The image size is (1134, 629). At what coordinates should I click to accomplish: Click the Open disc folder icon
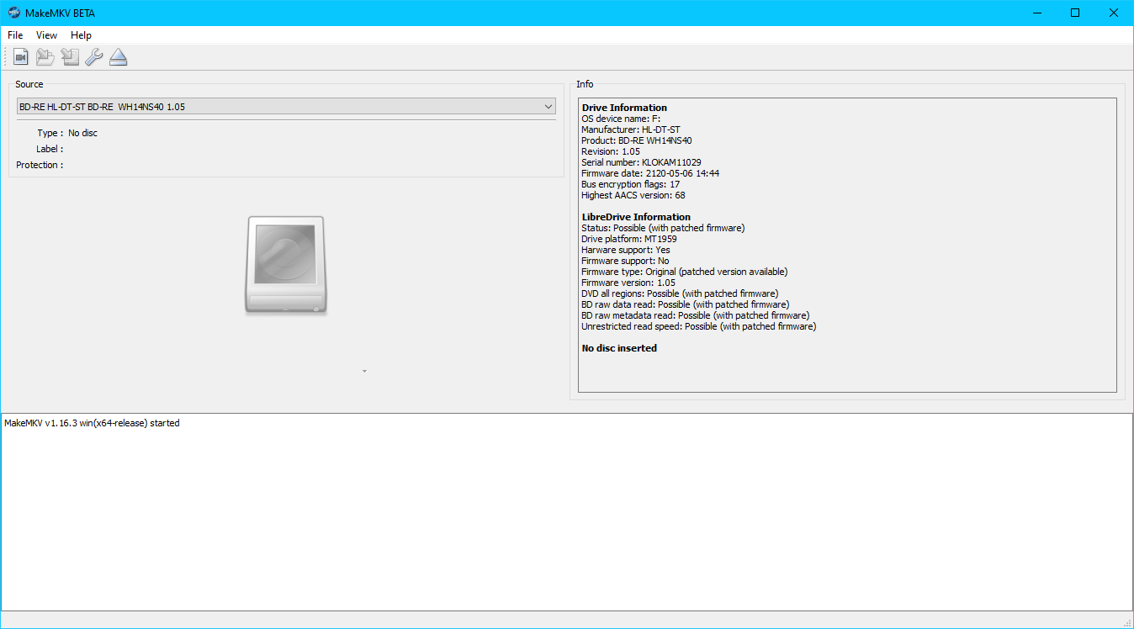click(x=45, y=57)
